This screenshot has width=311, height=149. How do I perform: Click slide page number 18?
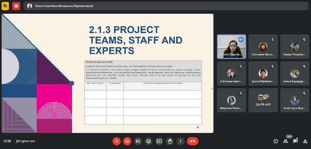click(198, 127)
